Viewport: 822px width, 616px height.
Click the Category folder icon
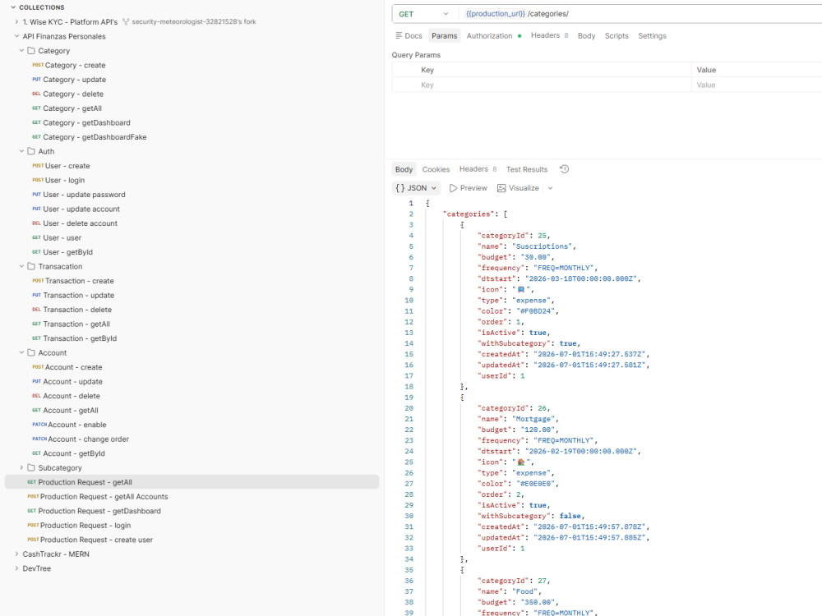click(31, 50)
